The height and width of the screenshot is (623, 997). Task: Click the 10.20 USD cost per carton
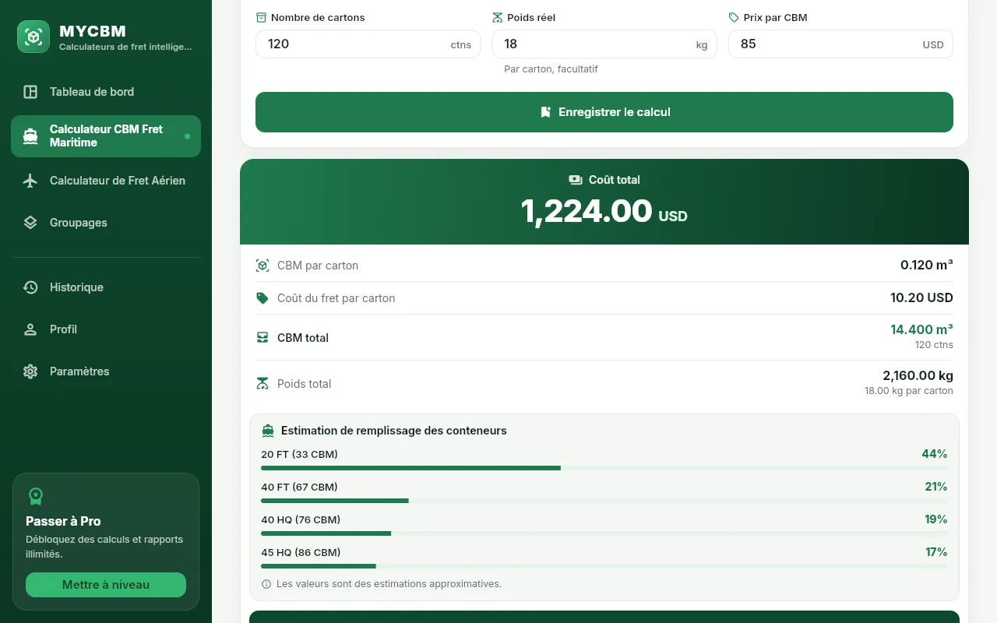(x=921, y=298)
